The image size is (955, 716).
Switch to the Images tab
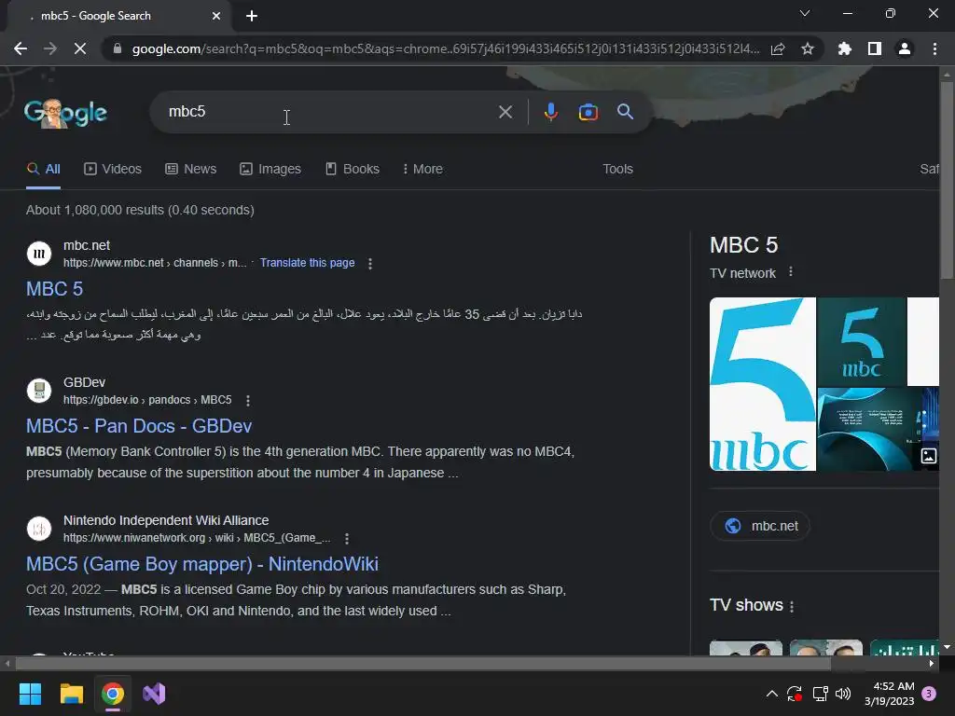270,170
